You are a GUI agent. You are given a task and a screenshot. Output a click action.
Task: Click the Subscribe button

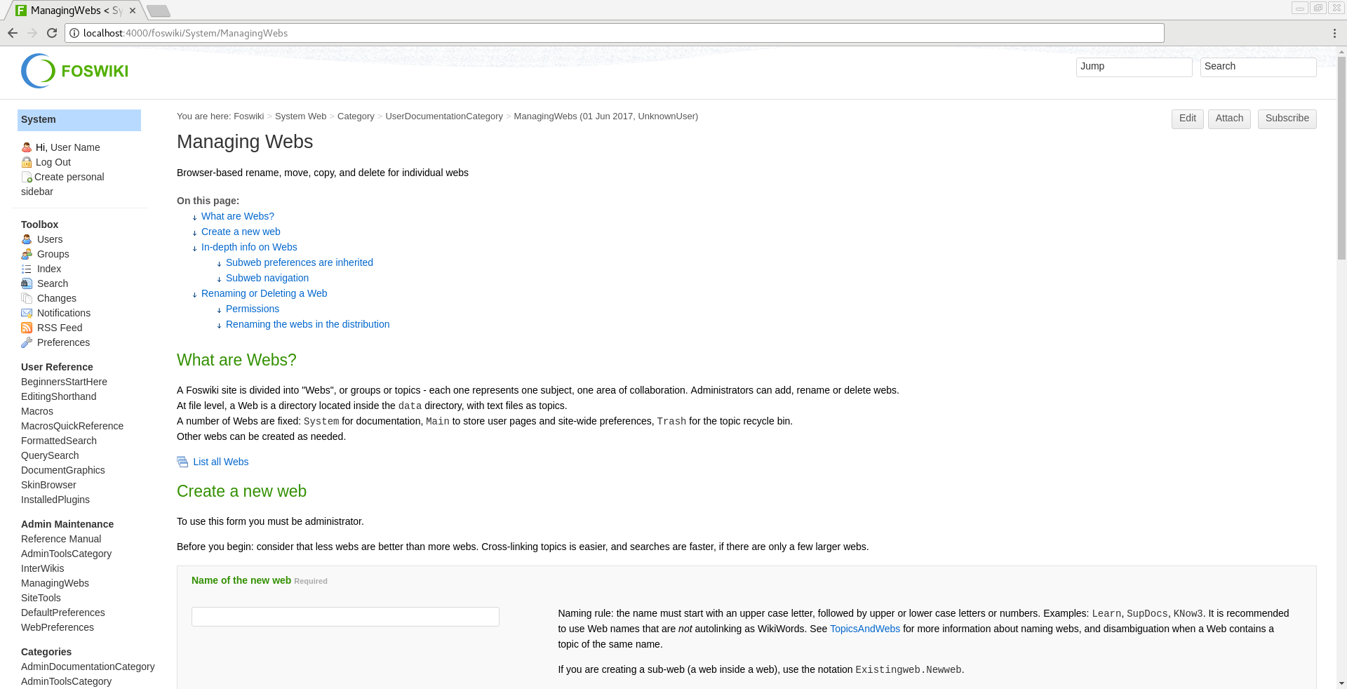coord(1287,119)
